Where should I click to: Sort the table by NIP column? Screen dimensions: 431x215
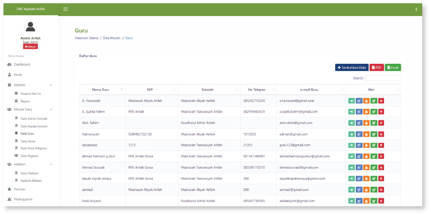tap(152, 90)
